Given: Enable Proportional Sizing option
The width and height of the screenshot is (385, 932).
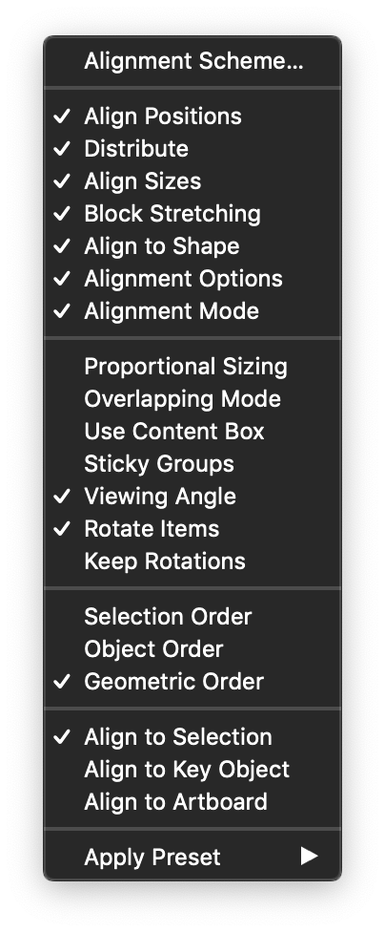Looking at the screenshot, I should pyautogui.click(x=192, y=367).
